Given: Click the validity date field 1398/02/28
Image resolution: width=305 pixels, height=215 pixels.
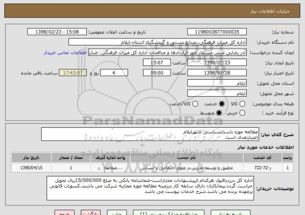Looking at the screenshot, I should tap(217, 73).
